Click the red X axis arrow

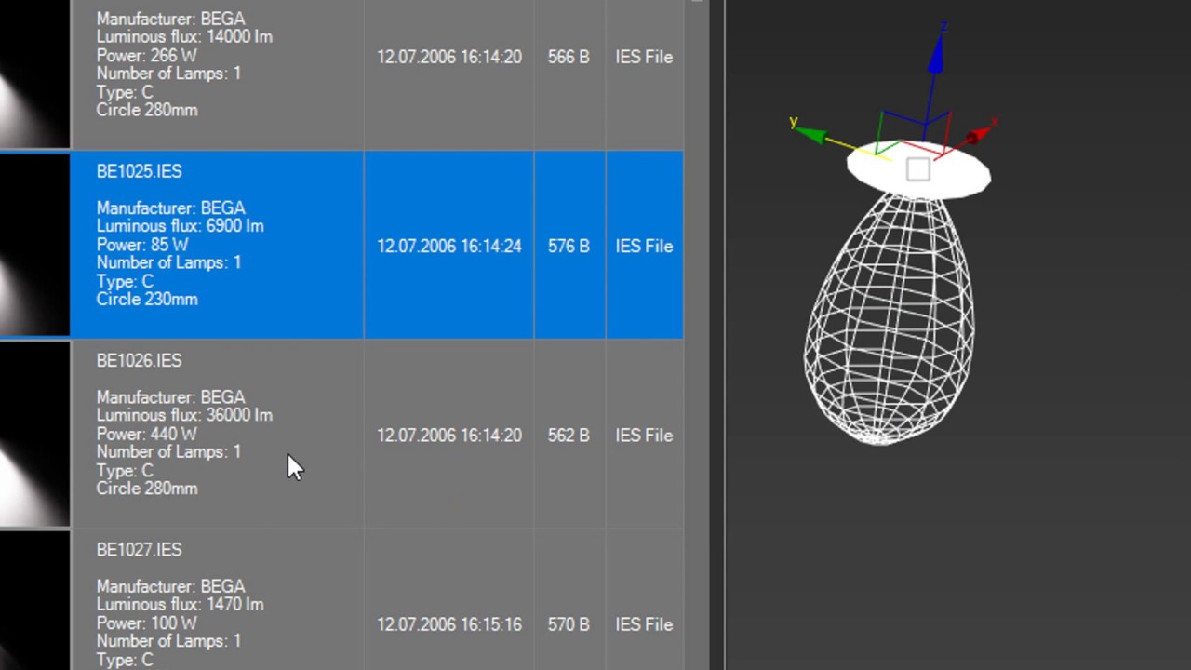pos(980,133)
